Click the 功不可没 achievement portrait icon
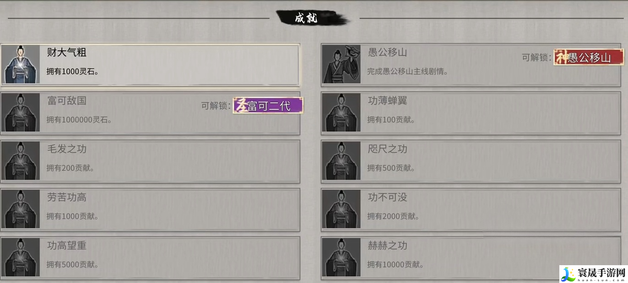628x283 pixels. (341, 209)
